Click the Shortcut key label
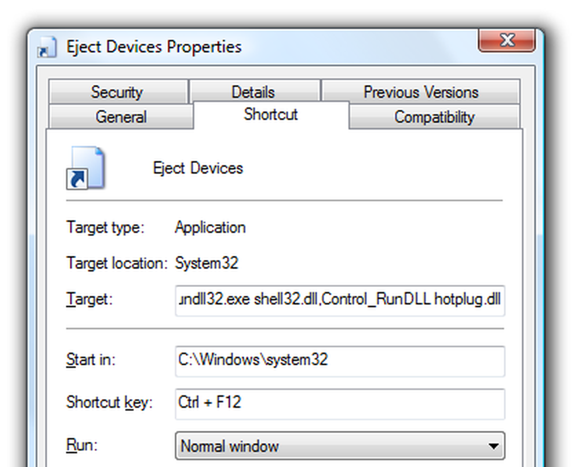This screenshot has height=467, width=573. [109, 403]
